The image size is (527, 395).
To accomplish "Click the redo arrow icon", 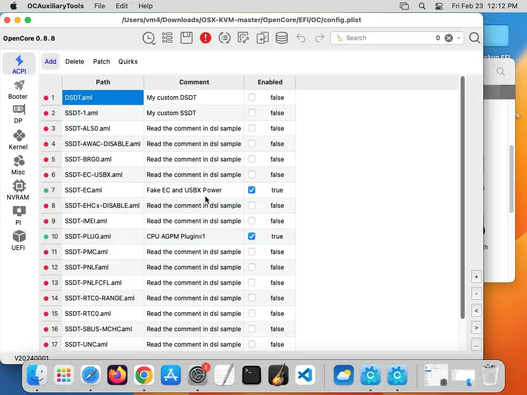I will 320,38.
